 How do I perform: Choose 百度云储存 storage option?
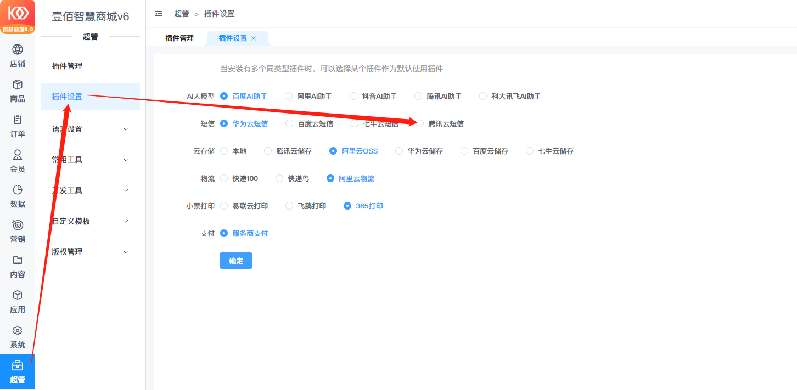click(464, 151)
